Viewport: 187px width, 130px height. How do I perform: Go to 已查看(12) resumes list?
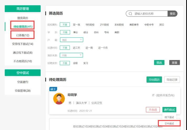click(x=23, y=35)
